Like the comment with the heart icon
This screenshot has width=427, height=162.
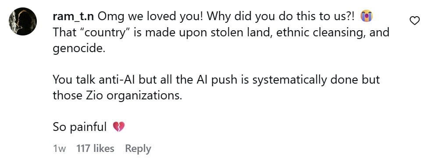coord(414,21)
